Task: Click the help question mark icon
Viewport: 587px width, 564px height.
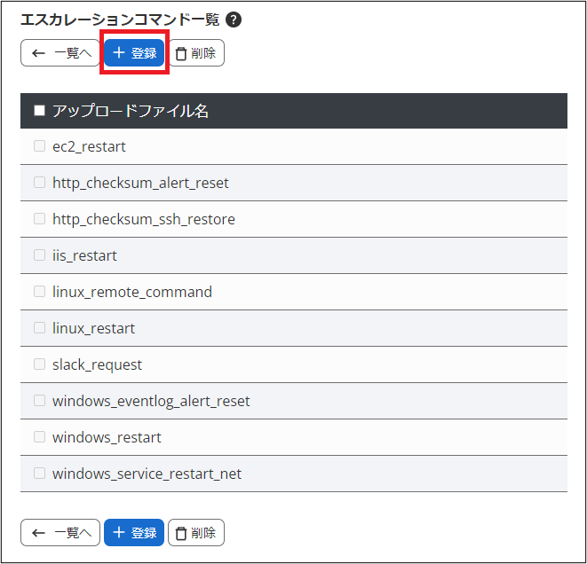Action: [234, 20]
